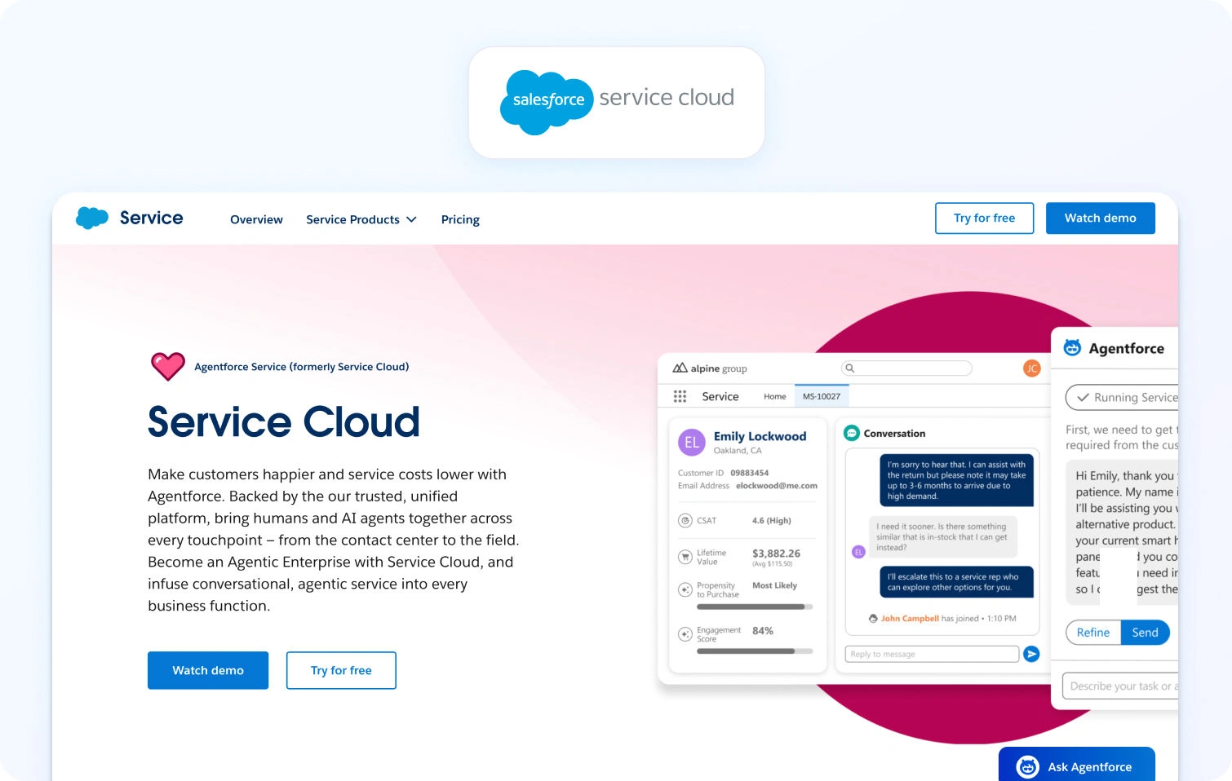Switch to the Home tab in Service app
1232x781 pixels.
click(x=774, y=396)
